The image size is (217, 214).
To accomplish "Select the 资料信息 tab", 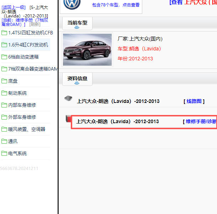I will [77, 79].
